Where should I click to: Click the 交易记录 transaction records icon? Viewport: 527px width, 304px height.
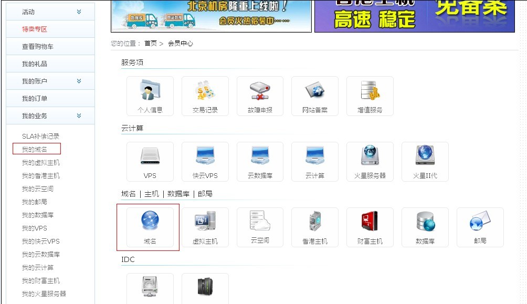click(x=205, y=91)
